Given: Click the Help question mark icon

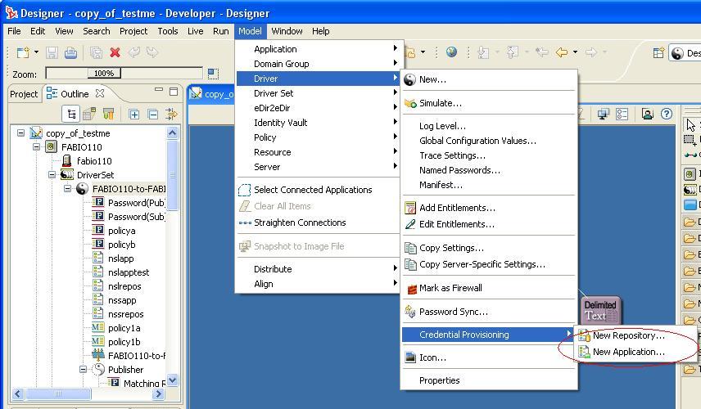Looking at the screenshot, I should (667, 114).
